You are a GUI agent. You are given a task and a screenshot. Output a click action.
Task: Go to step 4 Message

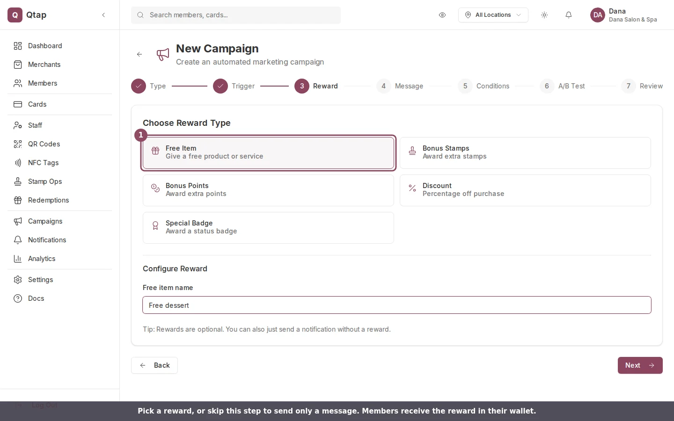click(x=400, y=86)
